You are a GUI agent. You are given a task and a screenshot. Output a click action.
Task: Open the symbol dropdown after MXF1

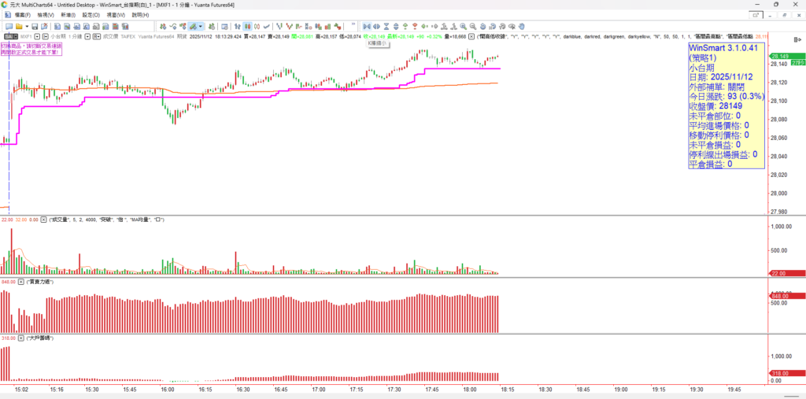38,36
